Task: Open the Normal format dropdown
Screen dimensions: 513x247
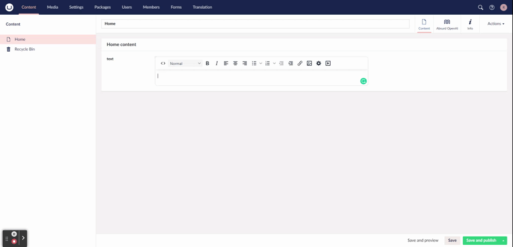Action: point(185,63)
